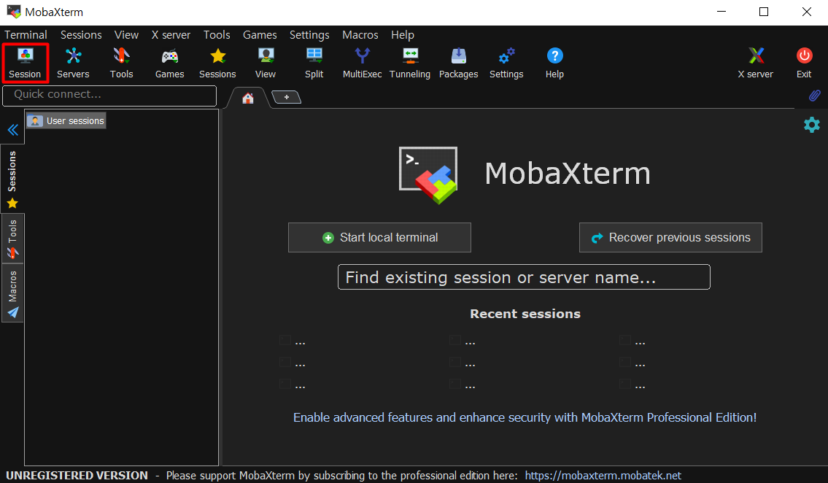
Task: Launch the MultiExec toolbar icon
Action: click(363, 63)
